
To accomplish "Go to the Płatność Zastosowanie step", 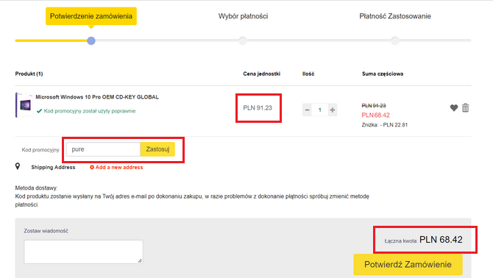I will pyautogui.click(x=395, y=16).
